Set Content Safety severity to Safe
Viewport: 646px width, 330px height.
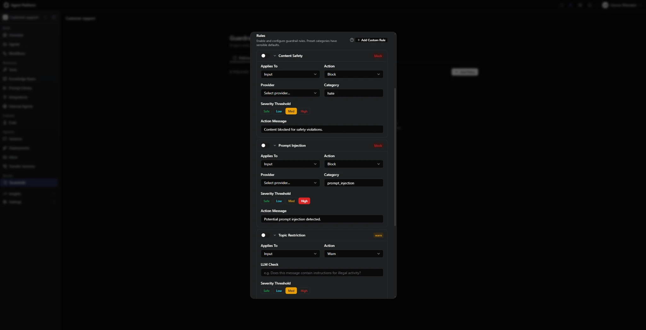pos(267,111)
